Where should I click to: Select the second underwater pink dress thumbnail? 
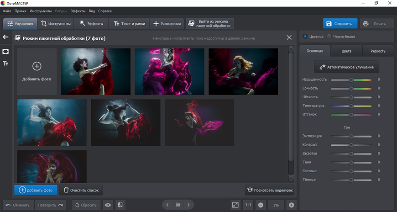pos(169,72)
